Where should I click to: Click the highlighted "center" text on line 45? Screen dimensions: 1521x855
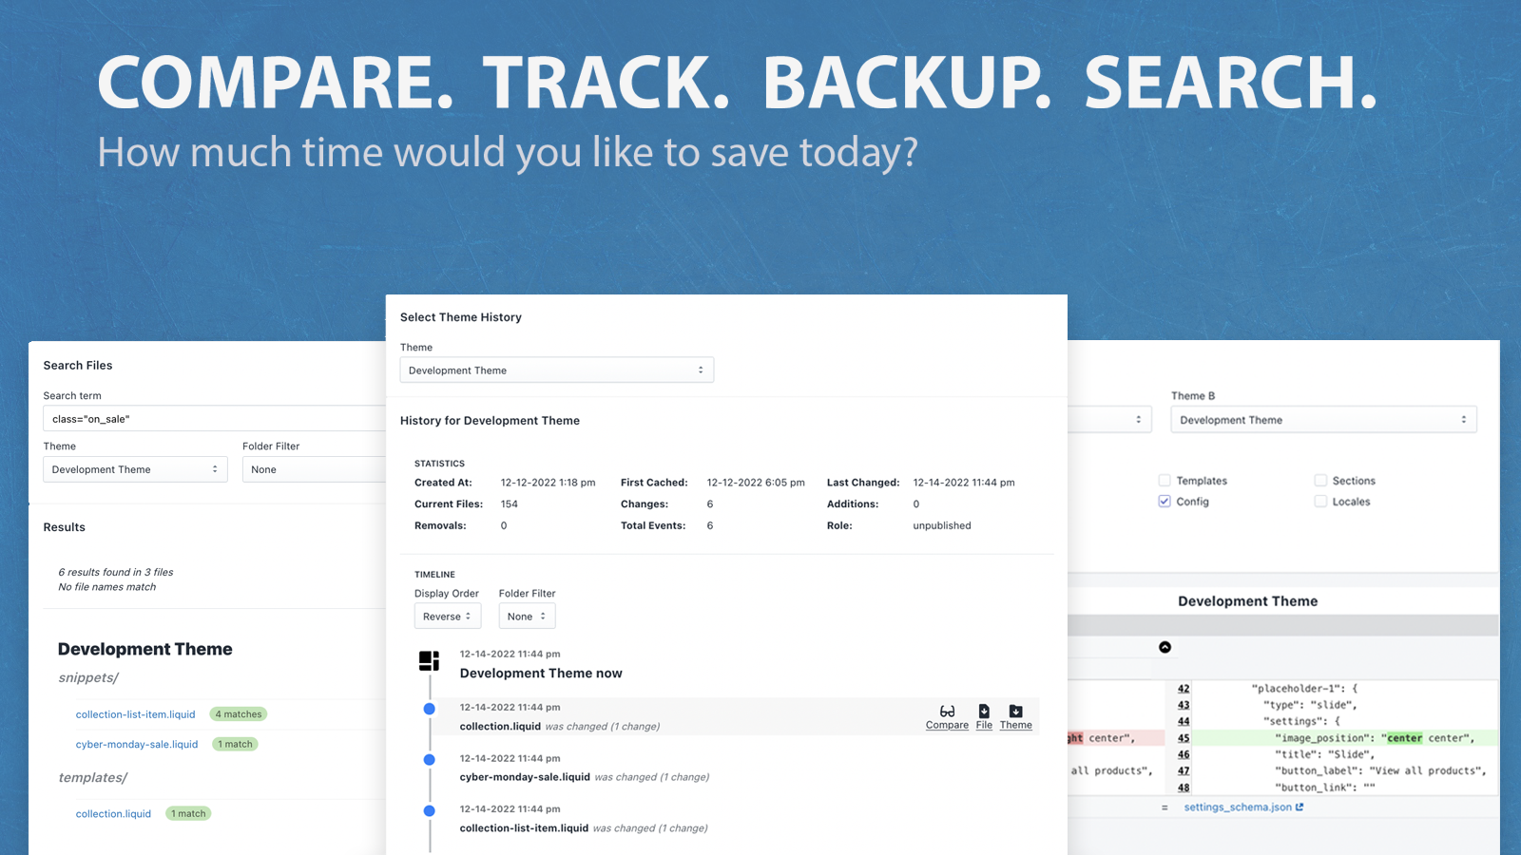pyautogui.click(x=1405, y=738)
